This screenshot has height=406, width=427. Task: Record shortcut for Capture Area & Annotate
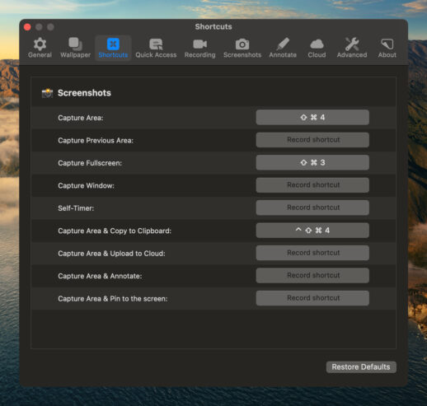(312, 276)
